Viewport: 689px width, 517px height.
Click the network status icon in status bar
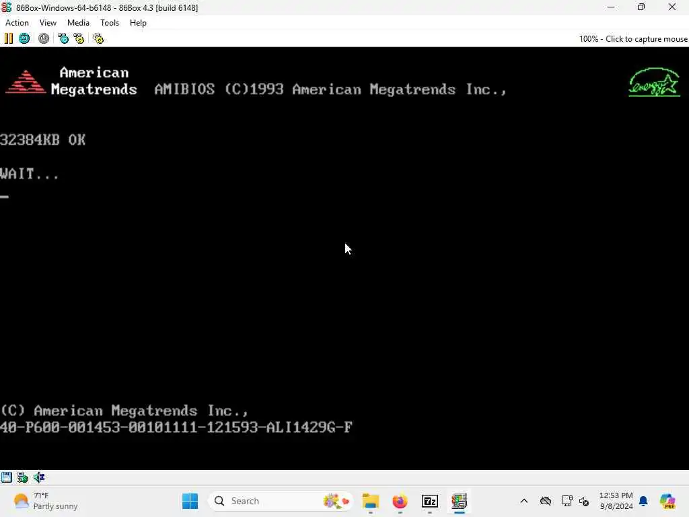click(22, 477)
